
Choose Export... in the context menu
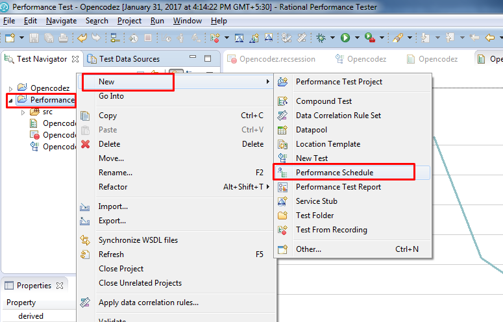tap(175, 221)
